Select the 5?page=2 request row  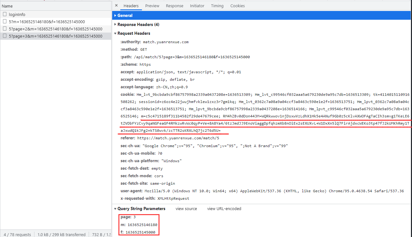55,29
